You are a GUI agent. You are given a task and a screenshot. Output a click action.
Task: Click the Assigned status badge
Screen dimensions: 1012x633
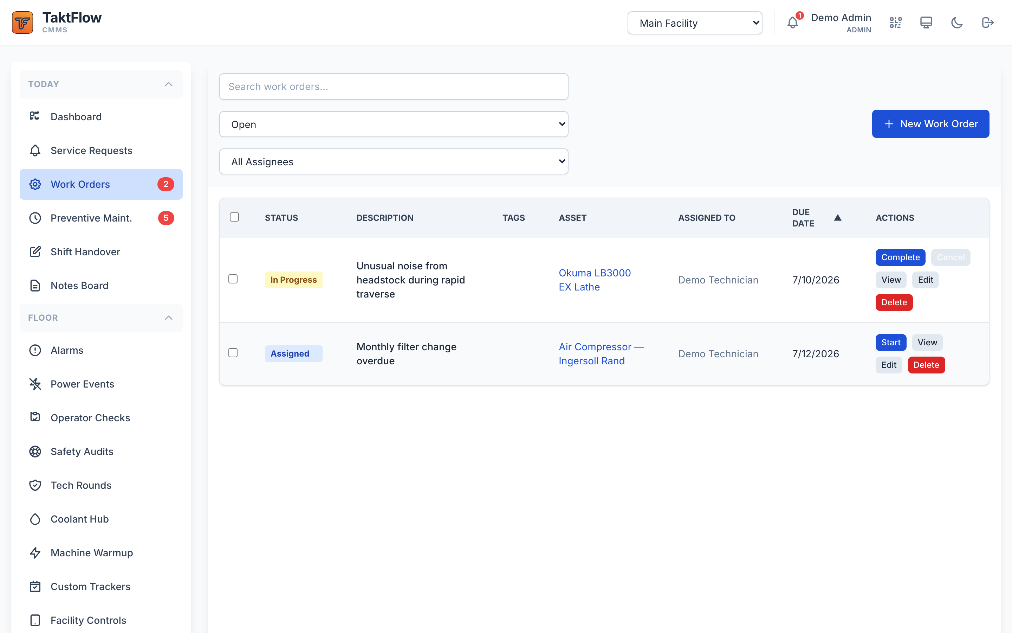(x=293, y=354)
